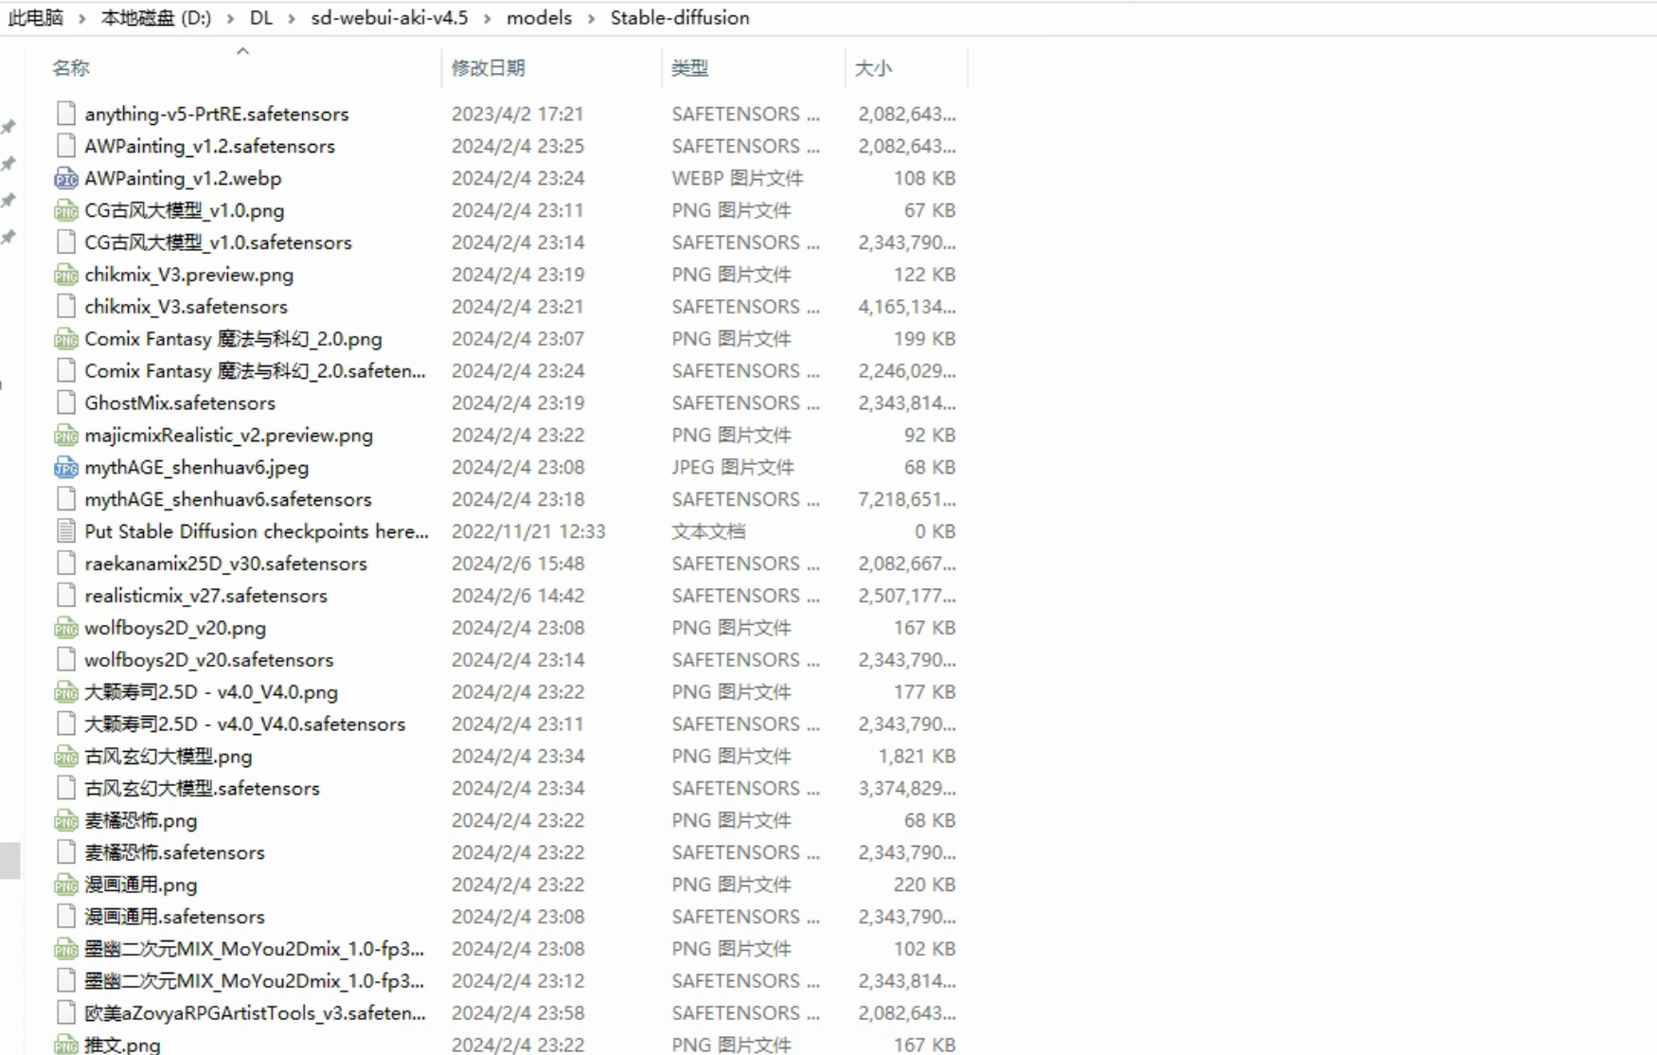Click the 文本文档 type cell
Image resolution: width=1657 pixels, height=1055 pixels.
[x=708, y=531]
